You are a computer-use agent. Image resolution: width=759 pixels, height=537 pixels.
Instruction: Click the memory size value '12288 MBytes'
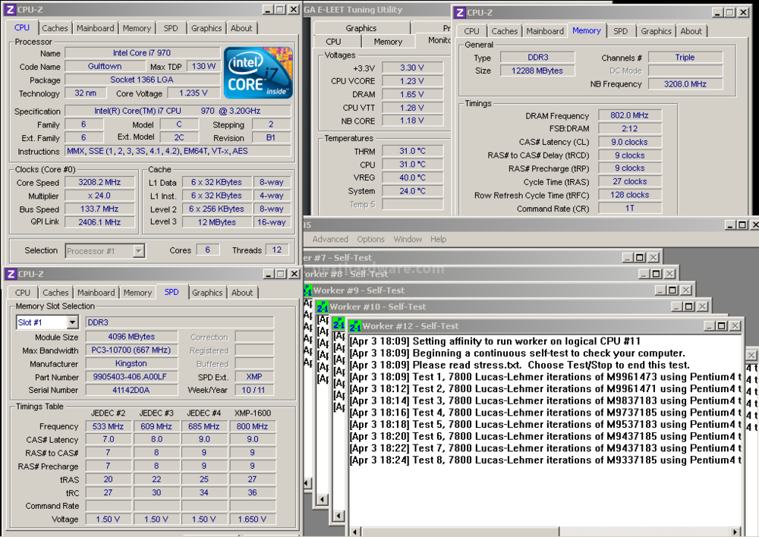coord(537,71)
